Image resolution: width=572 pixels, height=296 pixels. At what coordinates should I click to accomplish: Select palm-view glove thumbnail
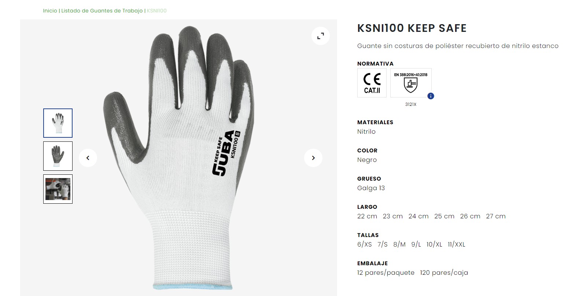[x=58, y=156]
